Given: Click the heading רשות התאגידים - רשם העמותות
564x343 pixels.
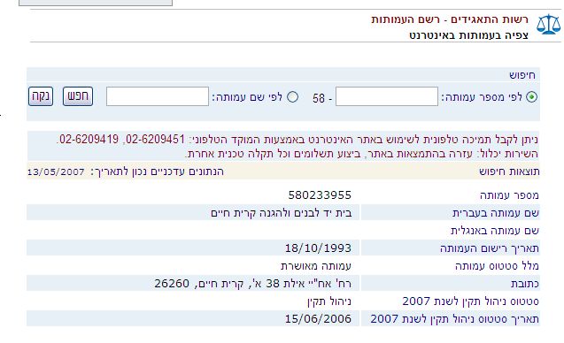Looking at the screenshot, I should tap(450, 19).
